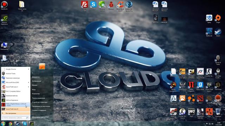Expand Microsoft Word 2010 jump list arrow
225x126 pixels.
click(x=28, y=83)
